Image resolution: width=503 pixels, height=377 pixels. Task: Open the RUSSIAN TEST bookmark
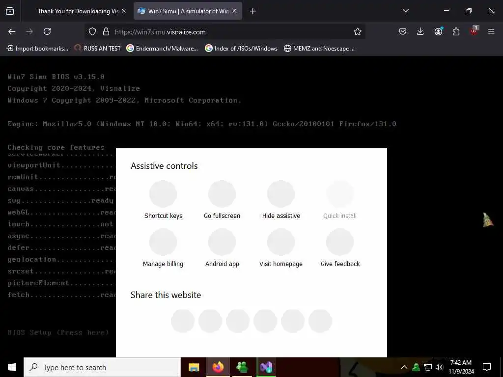click(98, 49)
